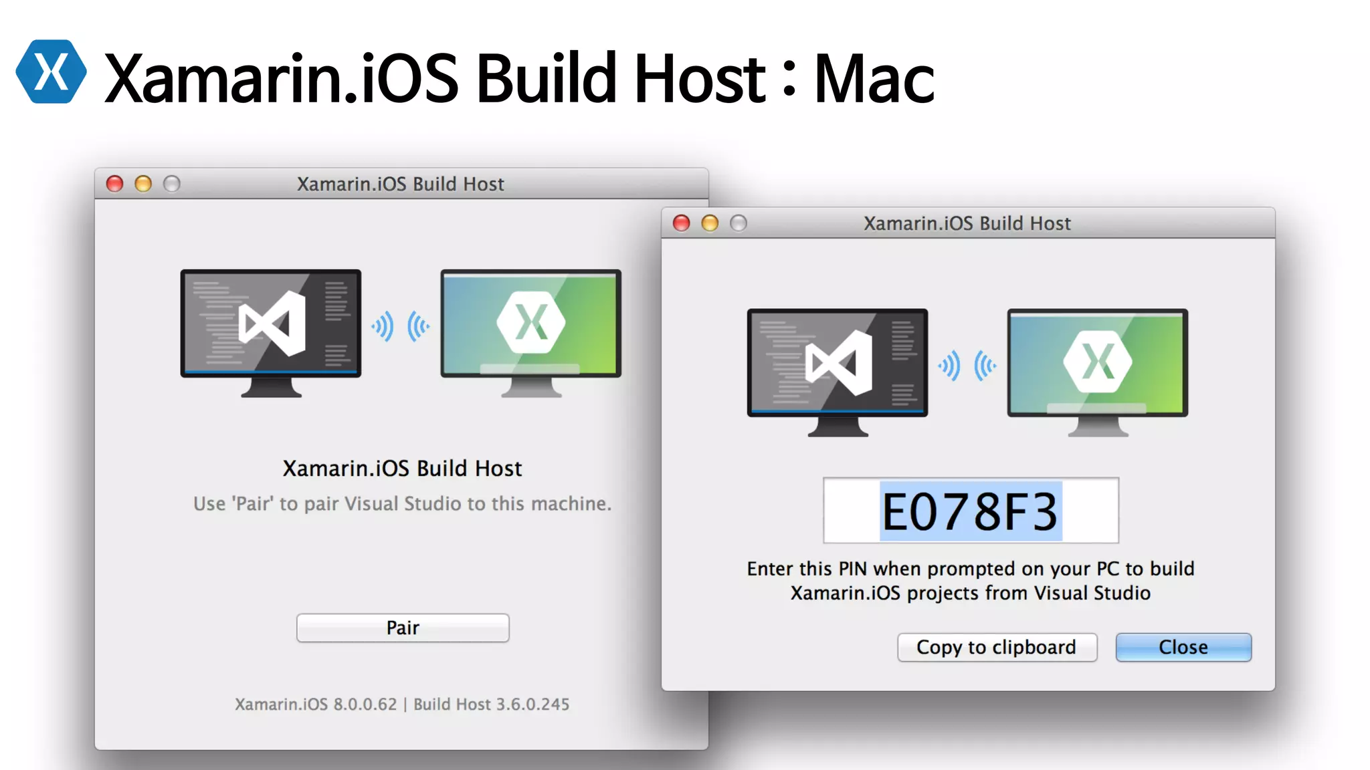Minimize the PIN window with its yellow button

[710, 223]
